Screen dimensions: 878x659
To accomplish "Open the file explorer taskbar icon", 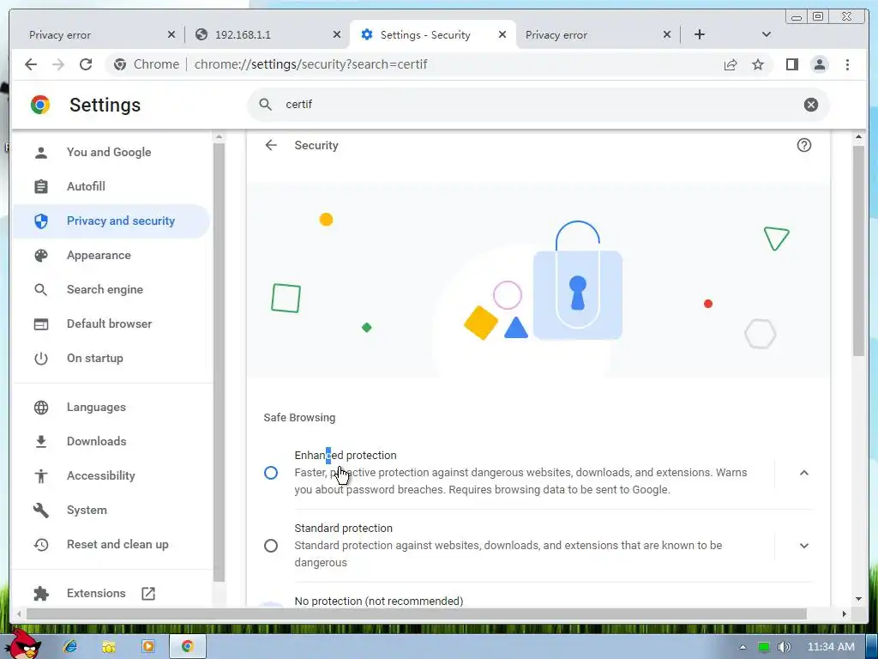I will 109,647.
